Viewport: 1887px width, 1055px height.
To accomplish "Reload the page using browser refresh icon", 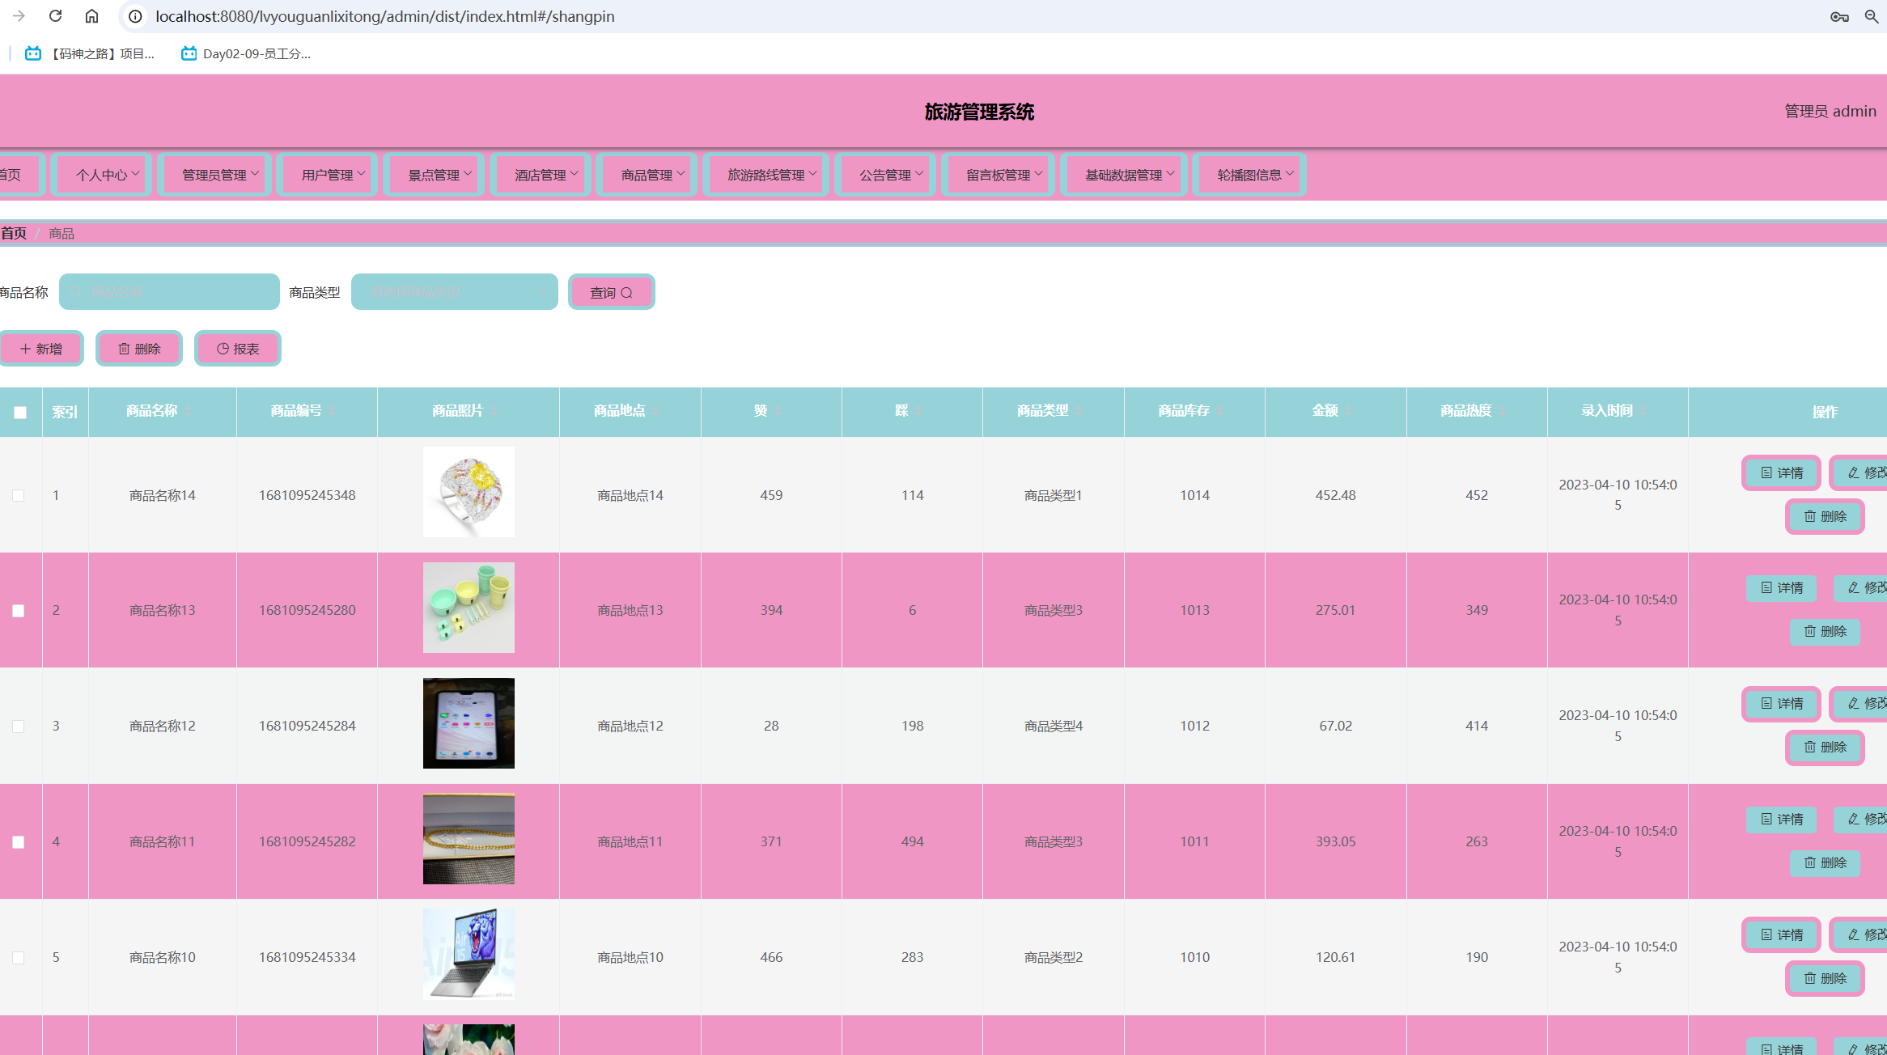I will click(x=55, y=16).
